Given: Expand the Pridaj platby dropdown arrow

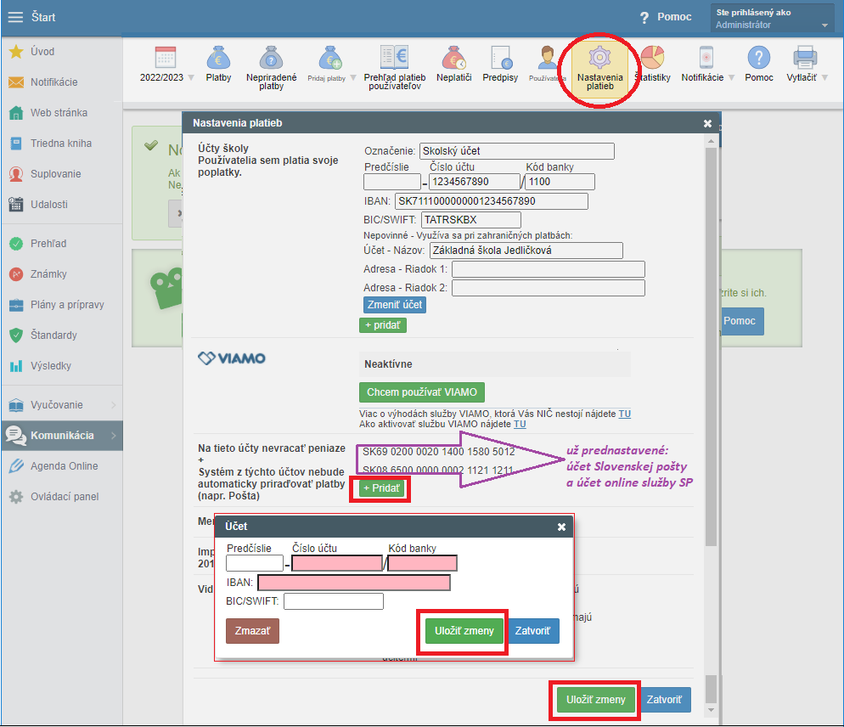Looking at the screenshot, I should pyautogui.click(x=353, y=78).
